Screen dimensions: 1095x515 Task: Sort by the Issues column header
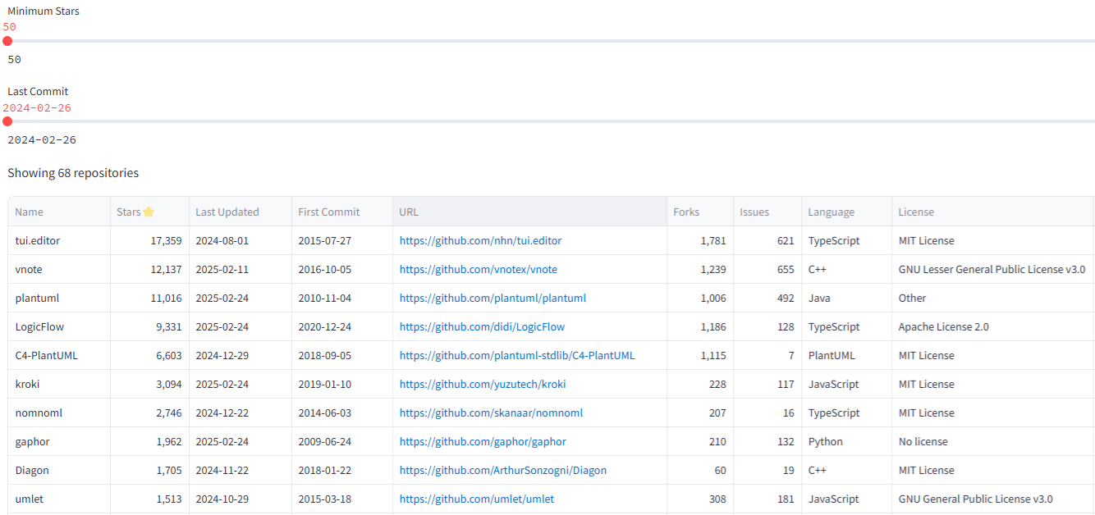coord(767,212)
